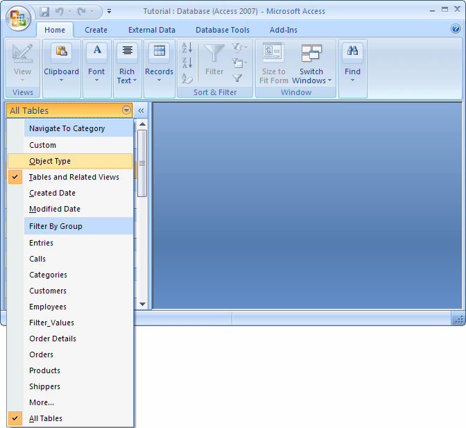Filter by the Shippers group
466x428 pixels.
point(70,387)
